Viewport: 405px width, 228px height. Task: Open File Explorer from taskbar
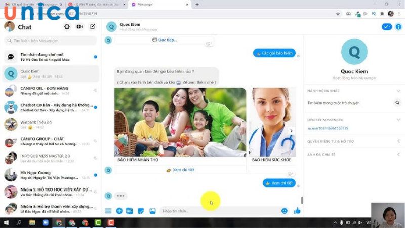[32, 222]
